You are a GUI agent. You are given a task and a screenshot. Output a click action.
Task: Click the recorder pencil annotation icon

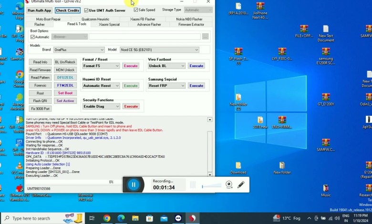tap(241, 184)
